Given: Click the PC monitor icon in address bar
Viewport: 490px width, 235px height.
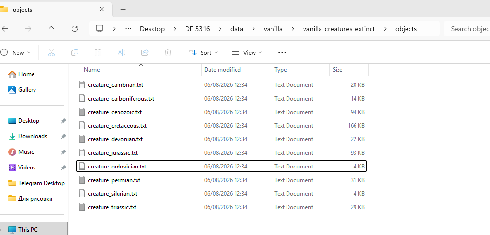Looking at the screenshot, I should [100, 29].
